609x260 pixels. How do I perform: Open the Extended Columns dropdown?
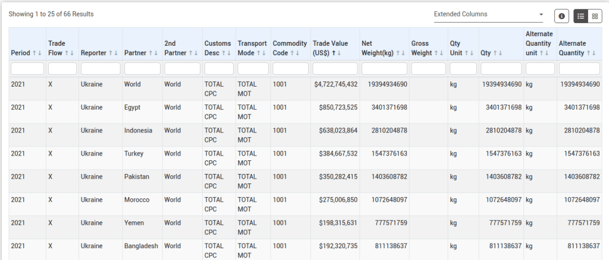488,14
